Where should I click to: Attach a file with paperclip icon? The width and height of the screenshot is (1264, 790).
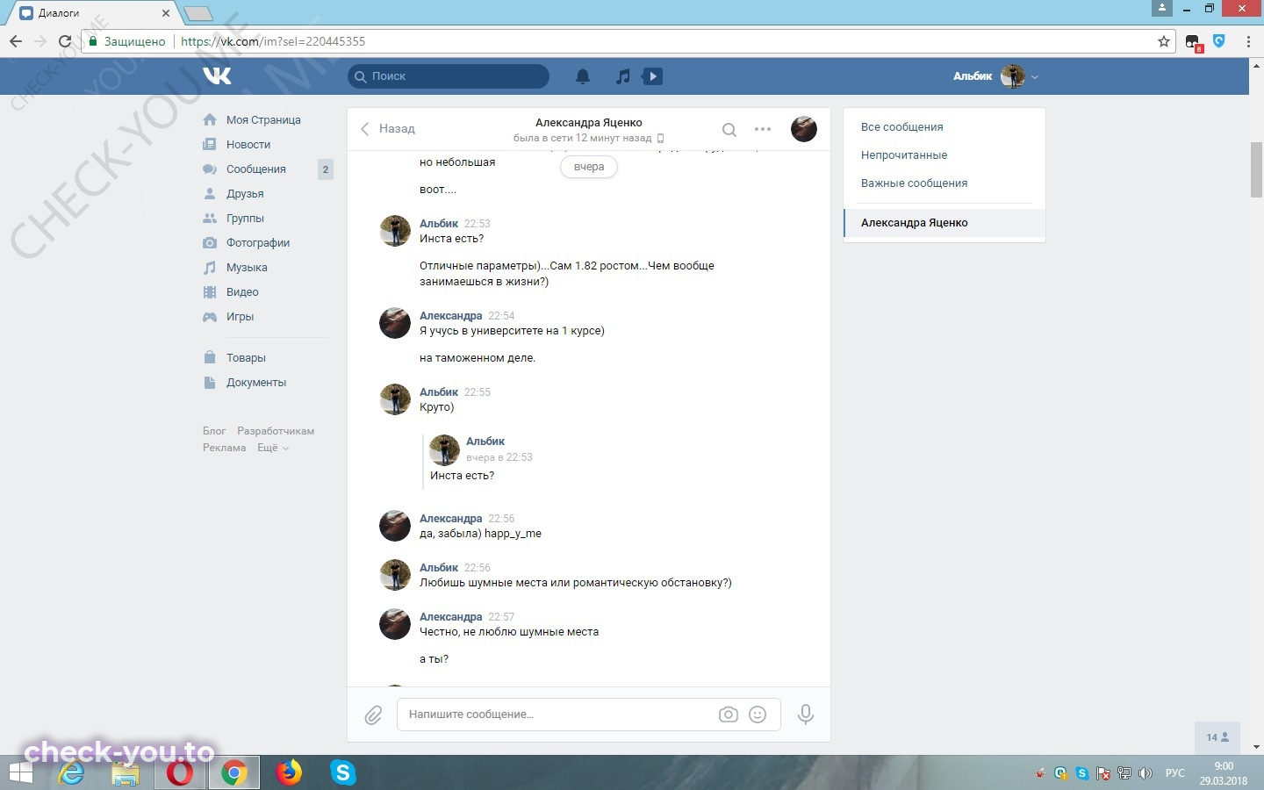[373, 715]
